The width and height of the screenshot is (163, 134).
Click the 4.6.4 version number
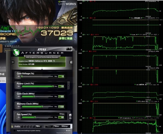pyautogui.click(x=68, y=130)
